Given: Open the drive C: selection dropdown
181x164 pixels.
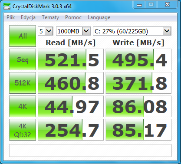Looking at the screenshot, I should 132,31.
